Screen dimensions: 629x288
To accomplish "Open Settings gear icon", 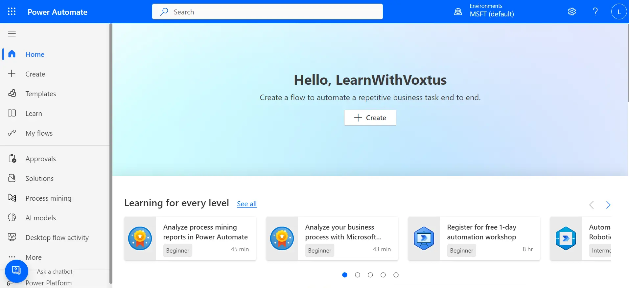I will point(571,12).
